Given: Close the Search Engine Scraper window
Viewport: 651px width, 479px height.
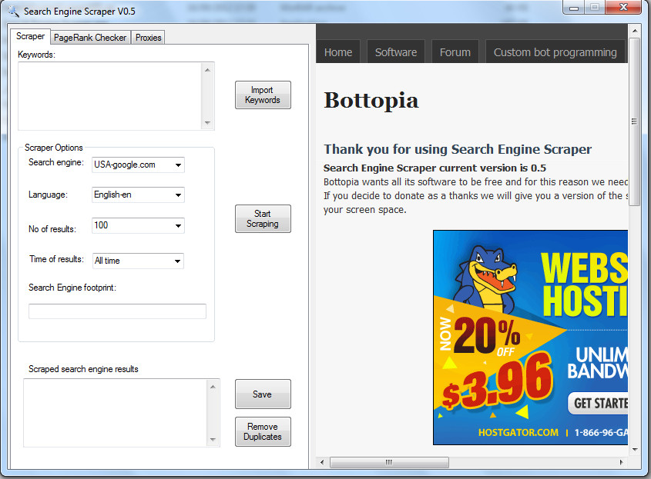Looking at the screenshot, I should (x=623, y=8).
